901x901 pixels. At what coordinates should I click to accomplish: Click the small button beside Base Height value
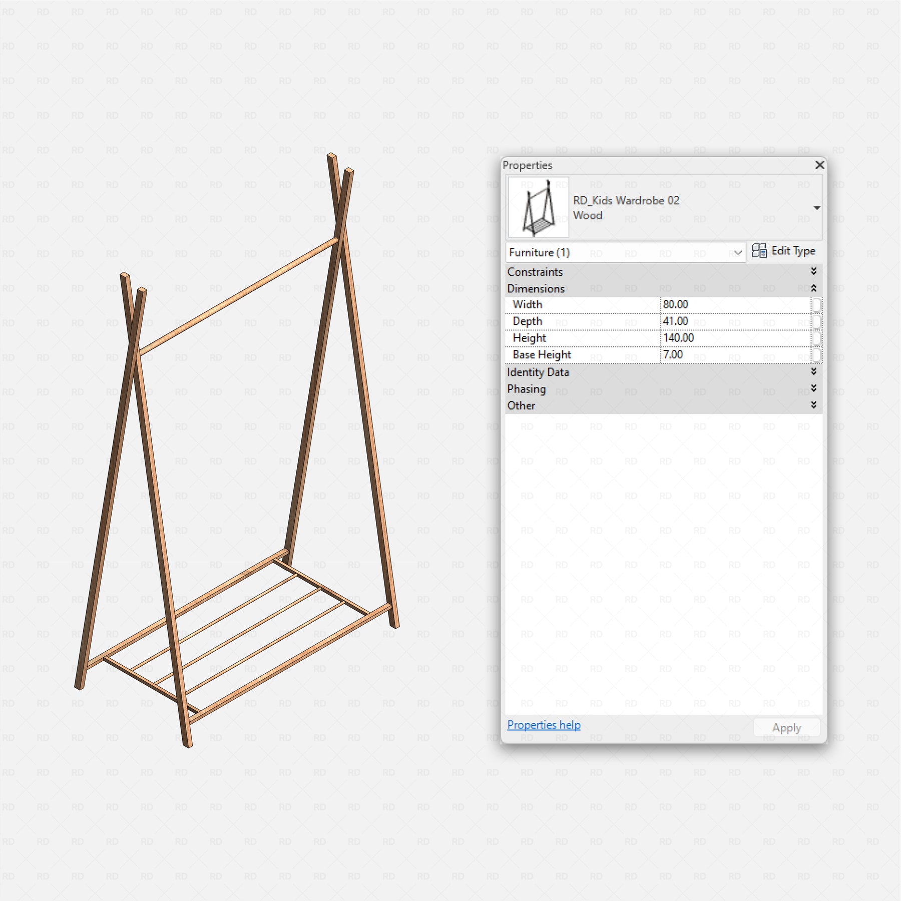click(x=816, y=355)
